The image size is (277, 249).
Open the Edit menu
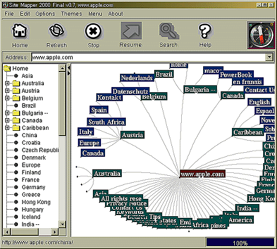coord(25,14)
